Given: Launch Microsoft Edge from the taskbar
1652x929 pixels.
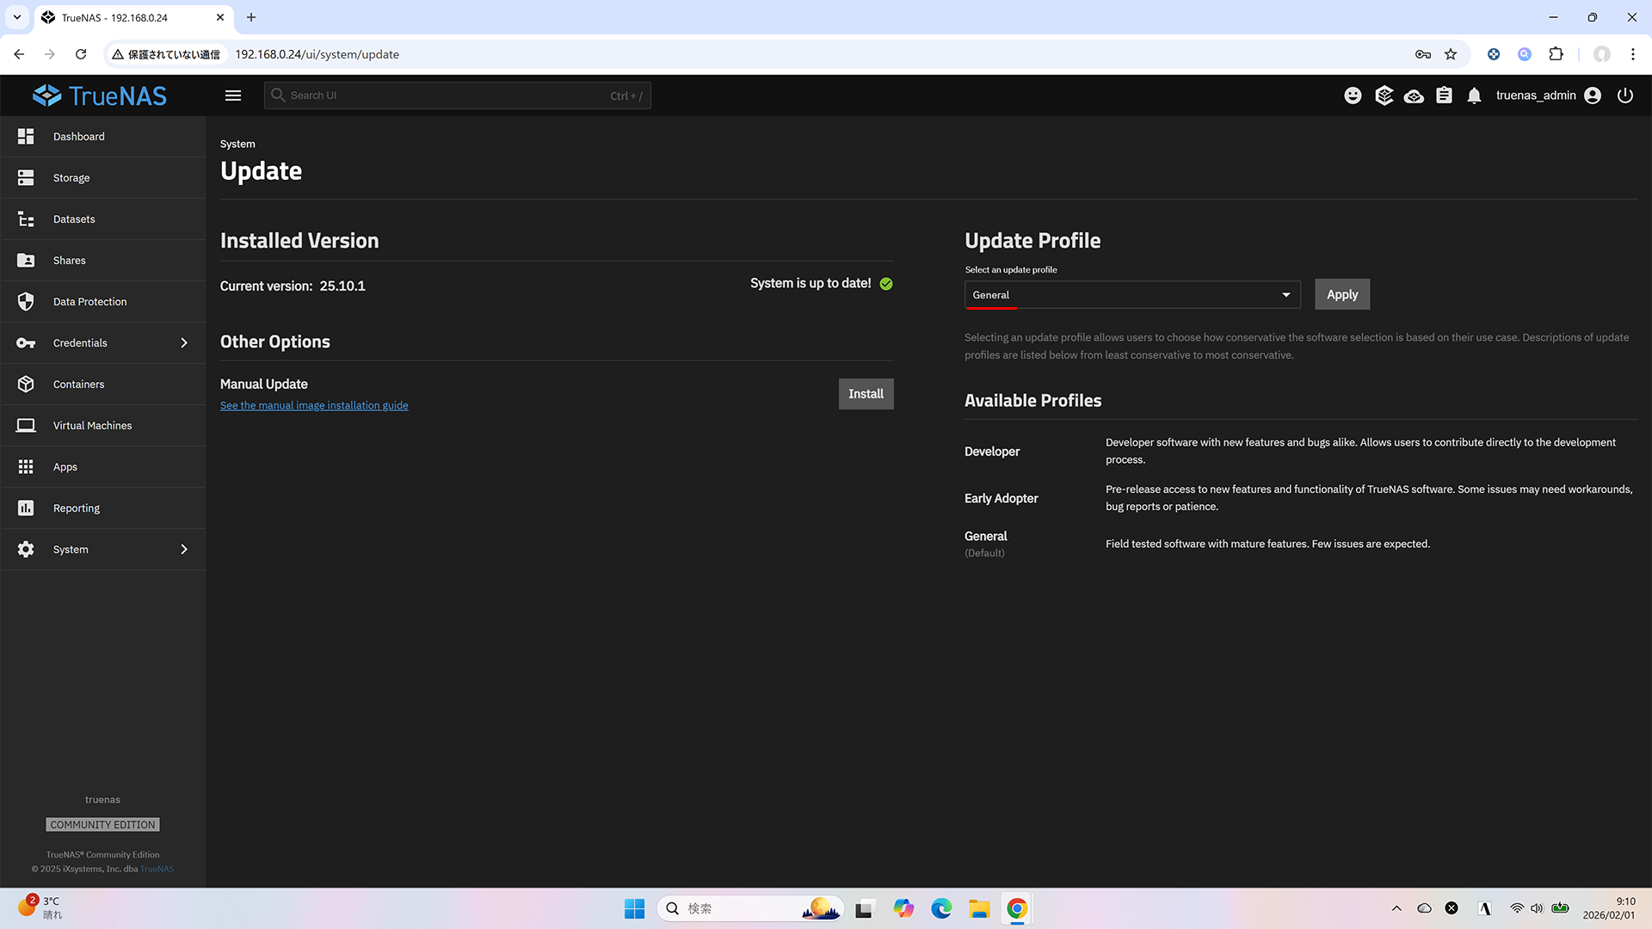Looking at the screenshot, I should tap(940, 908).
